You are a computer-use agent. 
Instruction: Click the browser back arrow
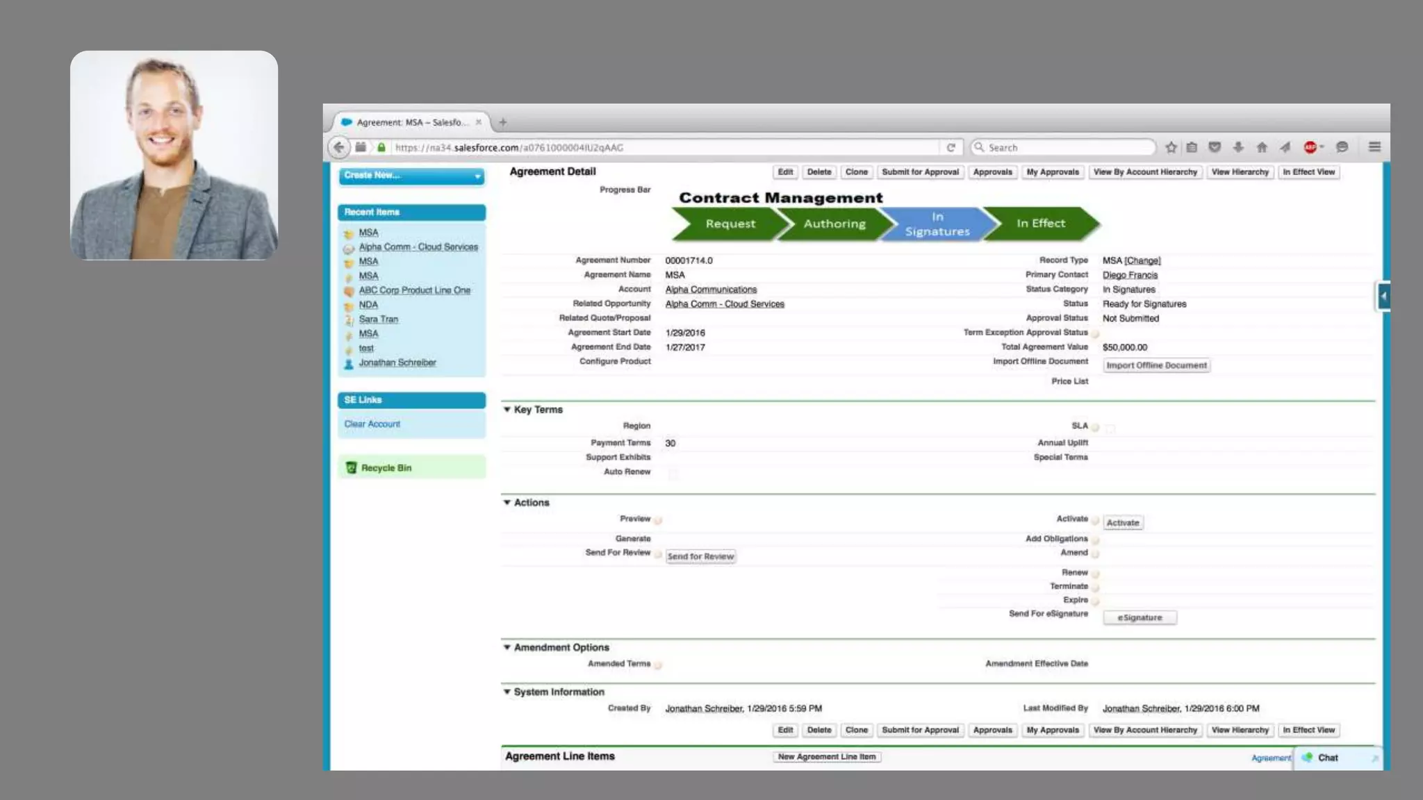[x=339, y=147]
